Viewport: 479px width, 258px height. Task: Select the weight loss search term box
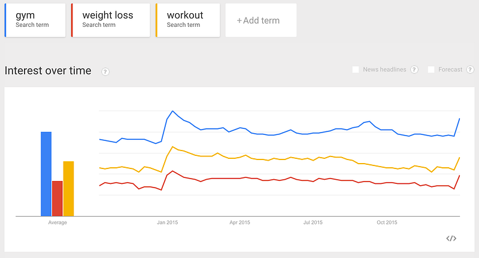click(x=111, y=20)
